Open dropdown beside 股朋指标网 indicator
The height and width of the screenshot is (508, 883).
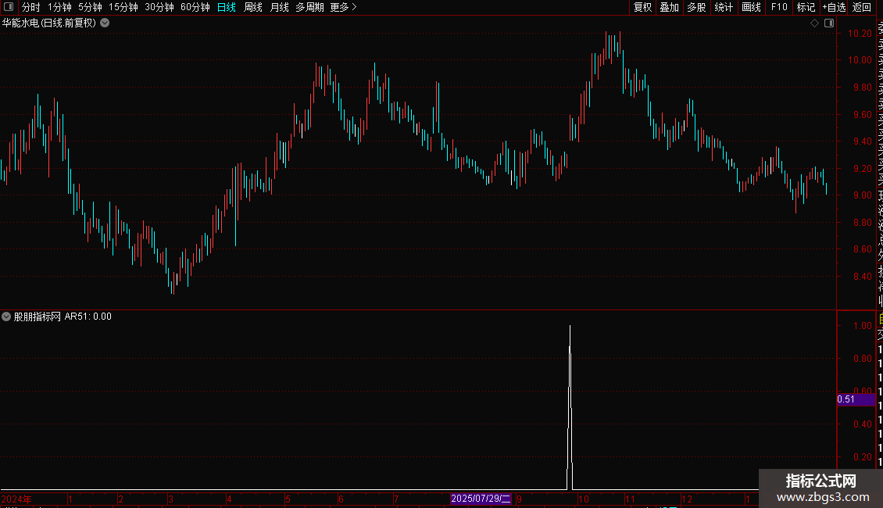[x=6, y=317]
